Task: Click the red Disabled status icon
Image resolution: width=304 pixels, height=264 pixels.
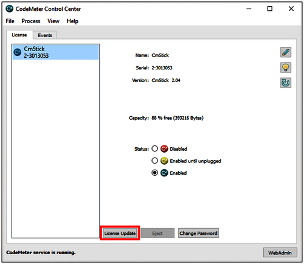Action: (x=164, y=148)
